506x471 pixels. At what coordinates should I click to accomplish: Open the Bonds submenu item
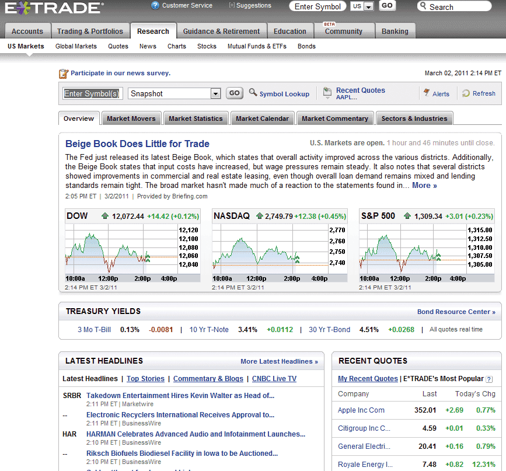pyautogui.click(x=306, y=46)
